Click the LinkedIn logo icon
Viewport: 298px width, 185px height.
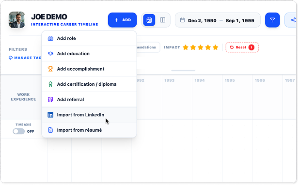pos(50,115)
